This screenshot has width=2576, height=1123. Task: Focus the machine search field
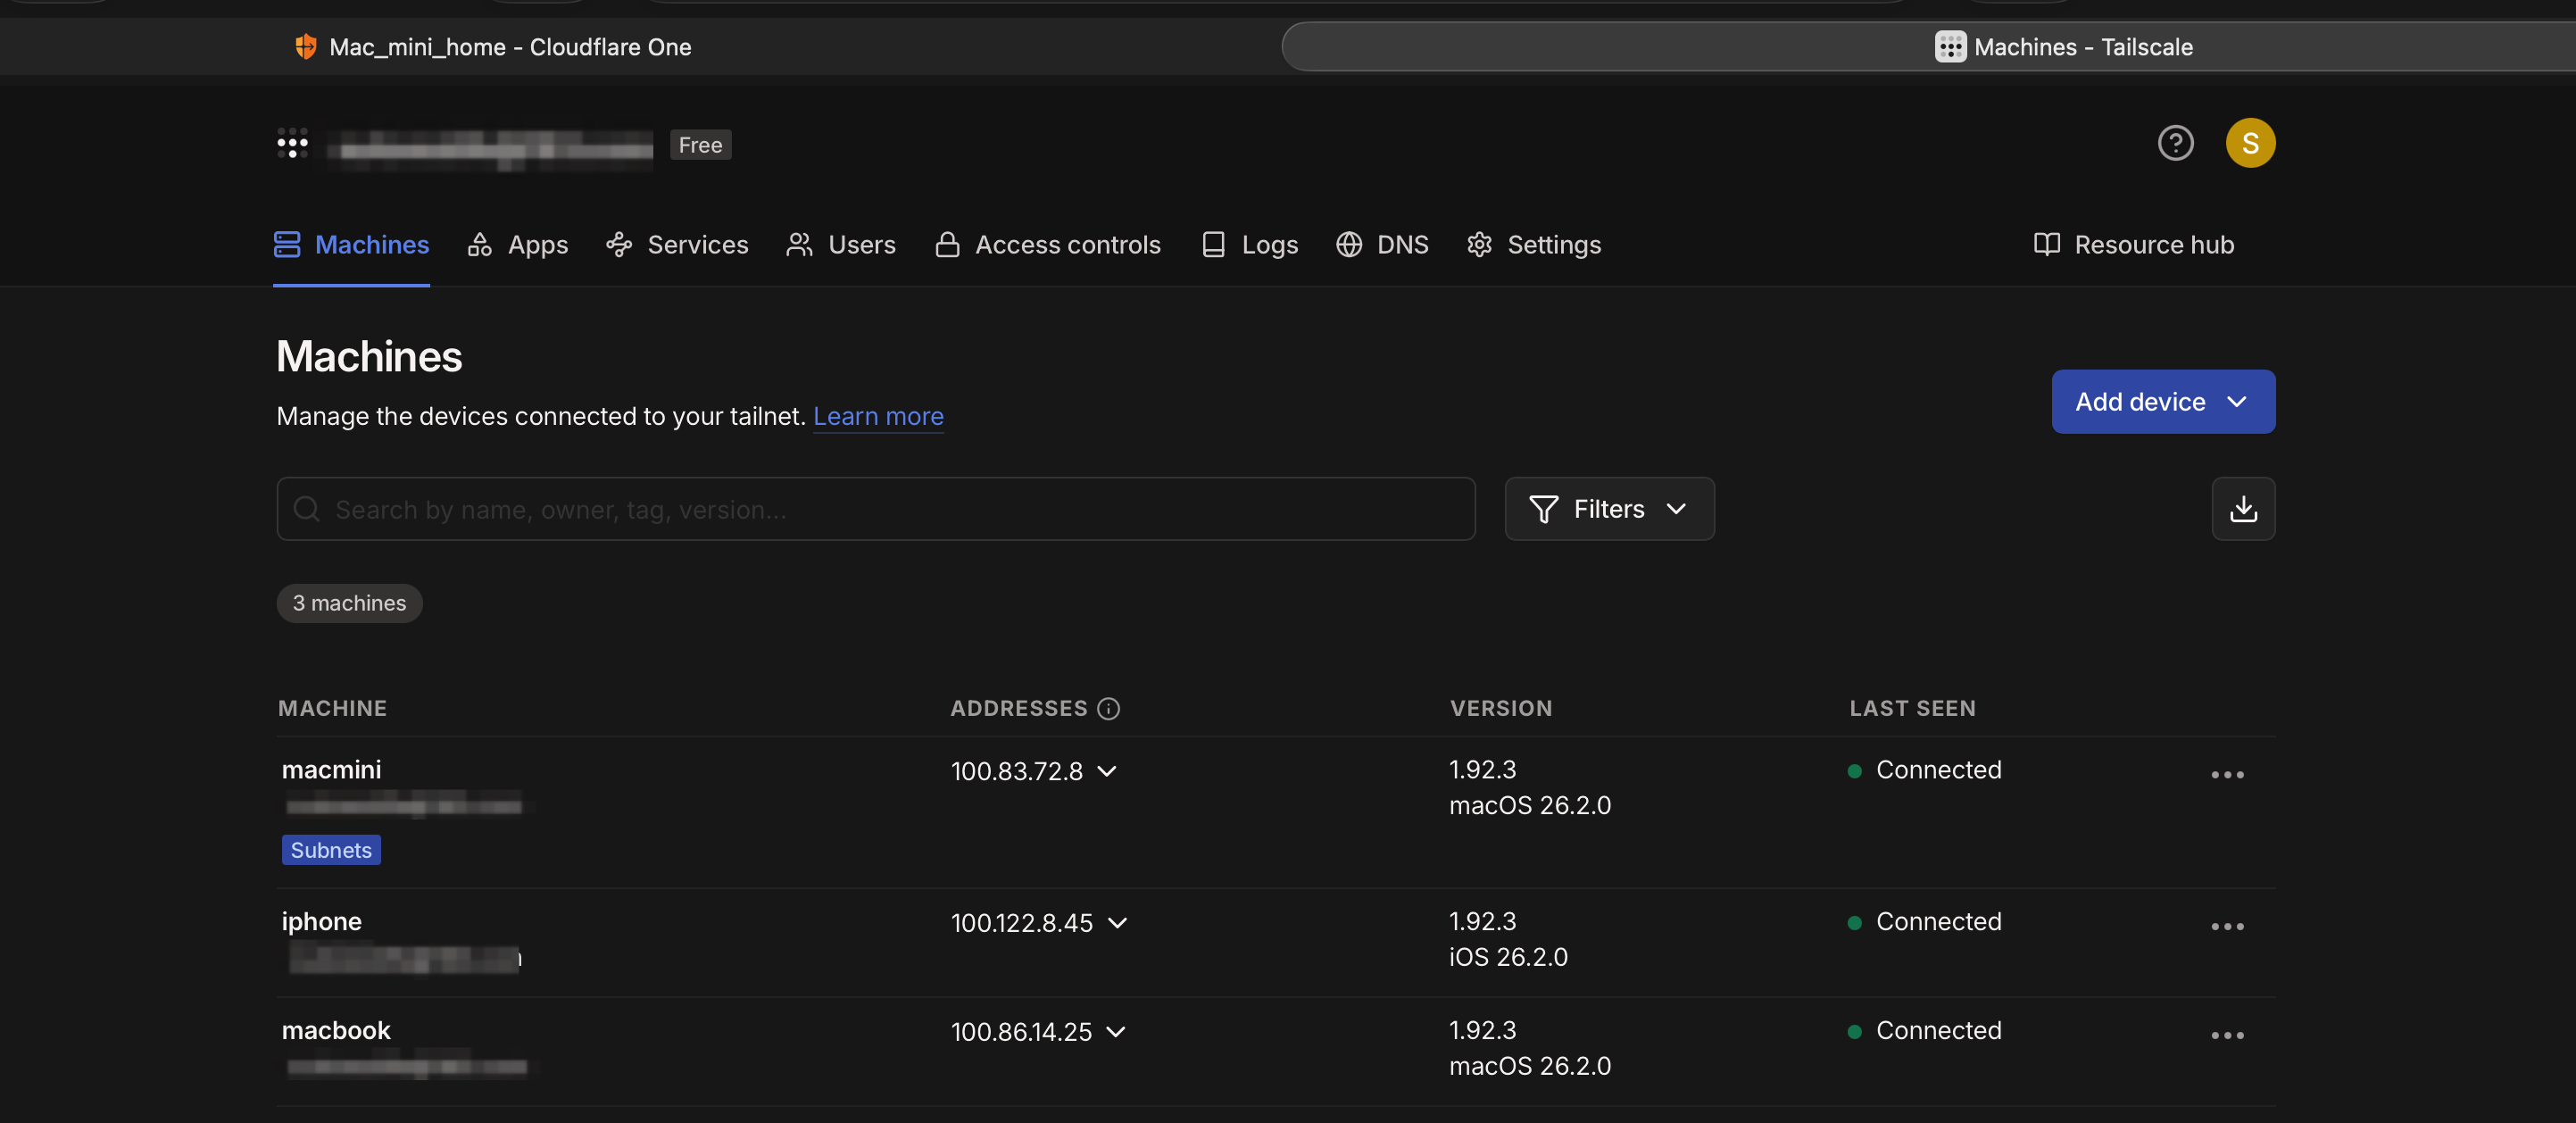[875, 509]
